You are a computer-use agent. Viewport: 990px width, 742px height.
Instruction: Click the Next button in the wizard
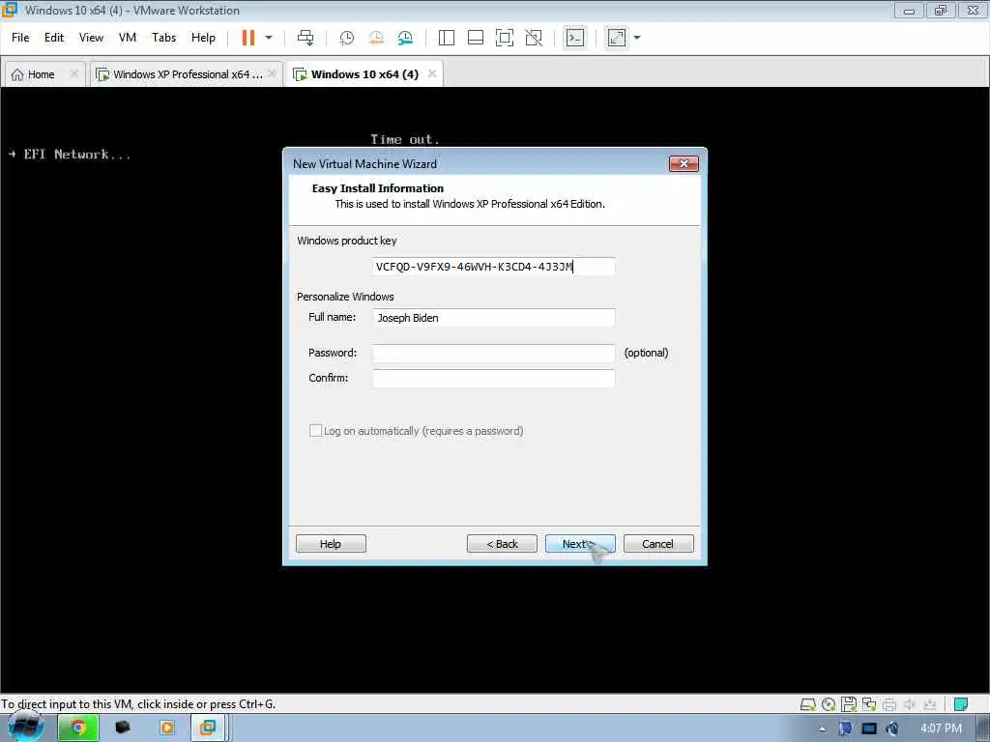(x=580, y=544)
